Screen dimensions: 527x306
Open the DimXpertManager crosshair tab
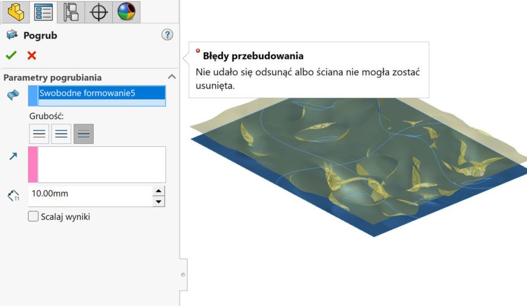pos(98,11)
